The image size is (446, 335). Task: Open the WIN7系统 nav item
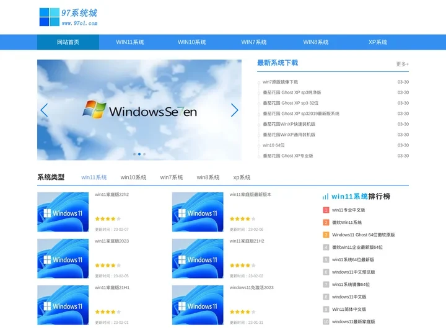tap(254, 42)
